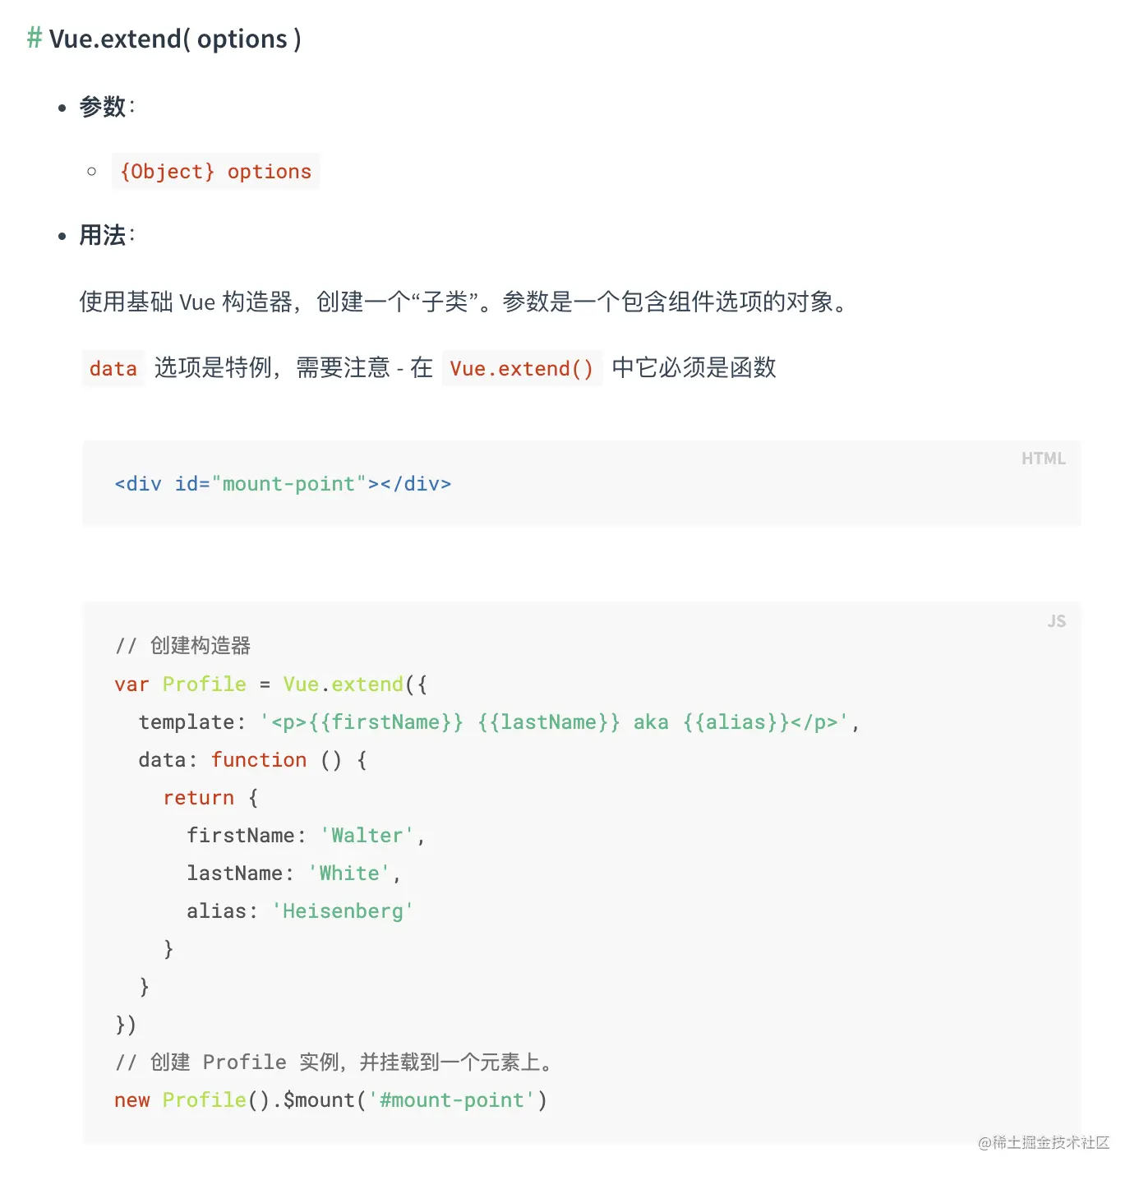Click the data: function () line
The width and height of the screenshot is (1139, 1180).
(x=252, y=759)
